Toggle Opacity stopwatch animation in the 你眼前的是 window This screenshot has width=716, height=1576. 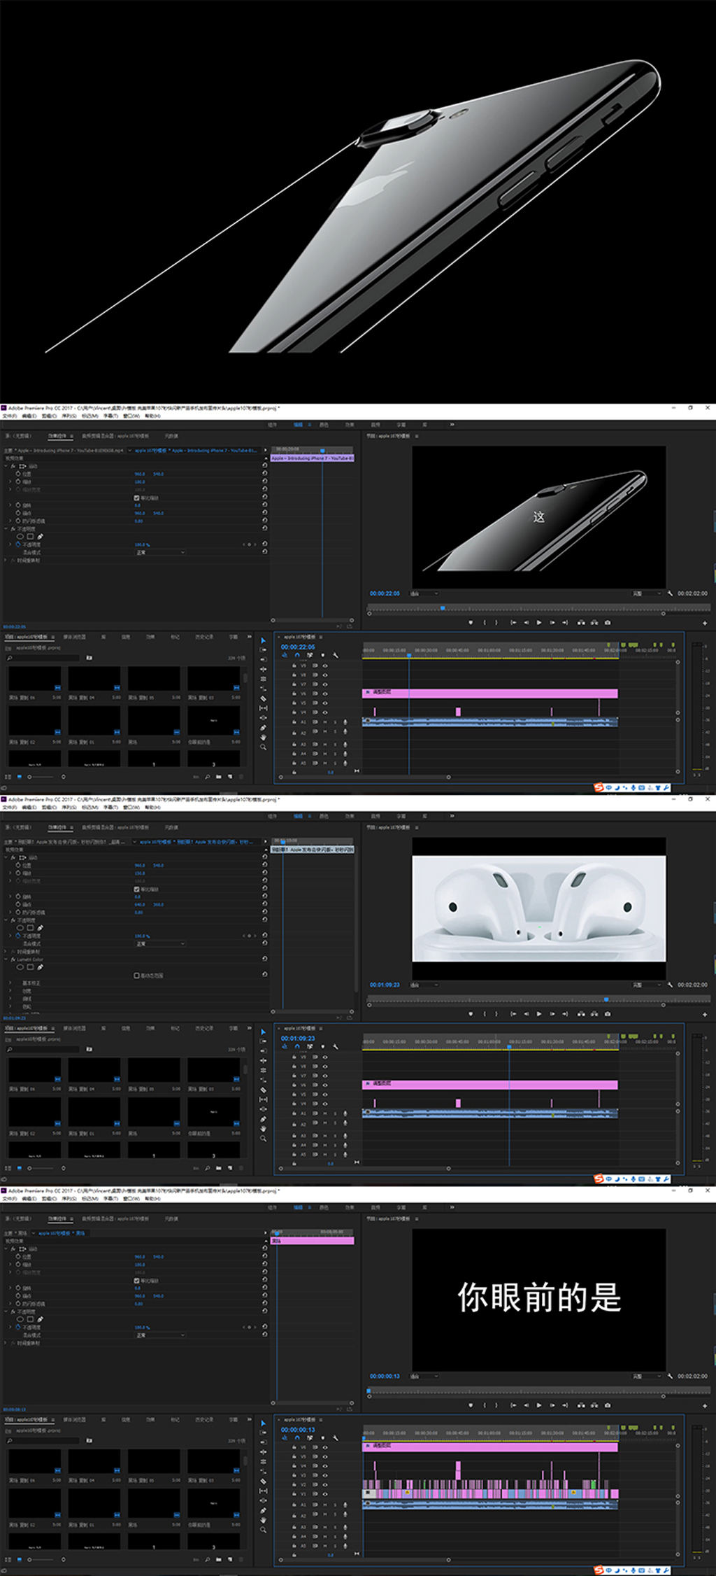(18, 1327)
